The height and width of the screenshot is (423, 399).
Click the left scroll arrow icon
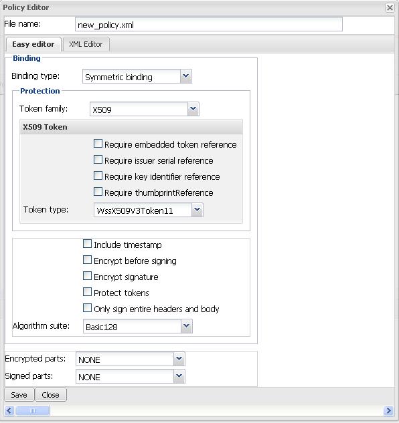[9, 411]
